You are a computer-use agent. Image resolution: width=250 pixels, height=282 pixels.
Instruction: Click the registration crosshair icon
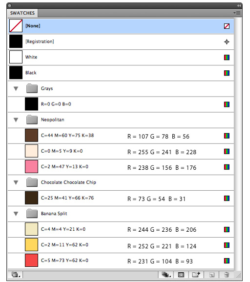click(227, 42)
